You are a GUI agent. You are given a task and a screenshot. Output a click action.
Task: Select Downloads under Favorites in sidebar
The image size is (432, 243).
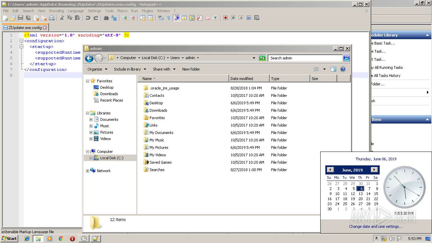[109, 94]
